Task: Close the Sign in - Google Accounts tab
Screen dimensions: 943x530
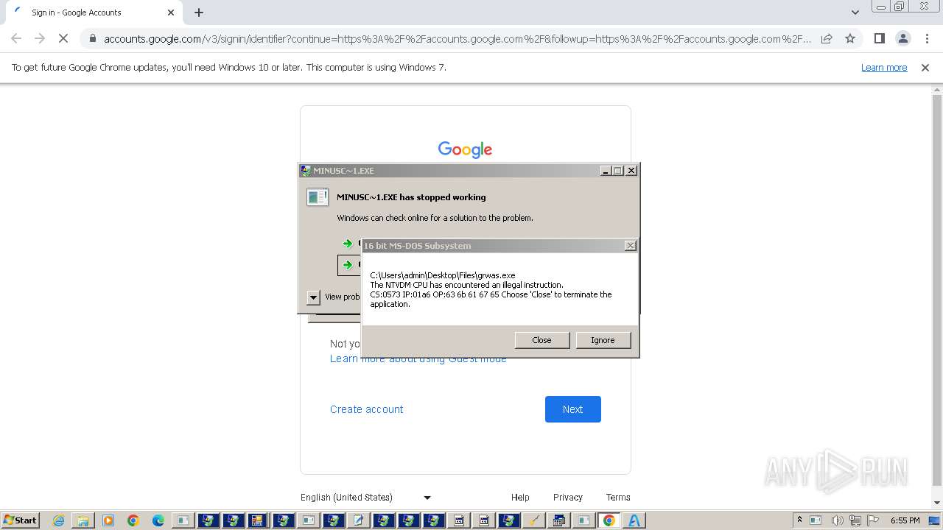Action: (171, 13)
